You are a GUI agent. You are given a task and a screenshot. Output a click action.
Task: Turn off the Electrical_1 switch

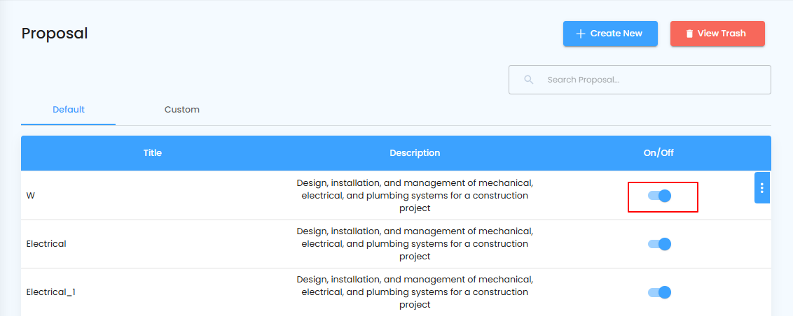pyautogui.click(x=660, y=292)
